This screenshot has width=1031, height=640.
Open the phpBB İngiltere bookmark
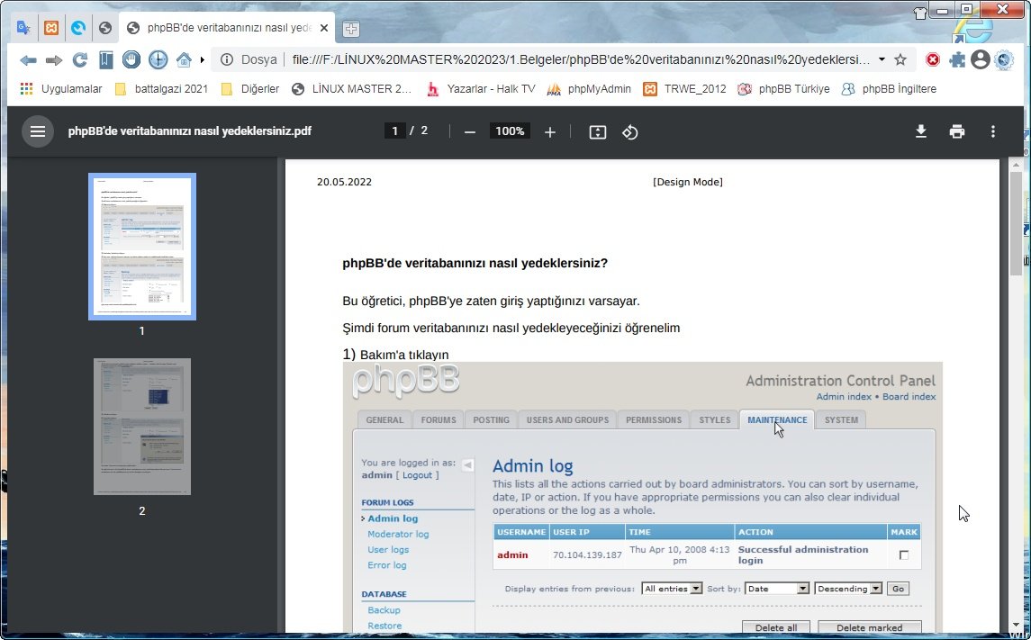pyautogui.click(x=889, y=89)
